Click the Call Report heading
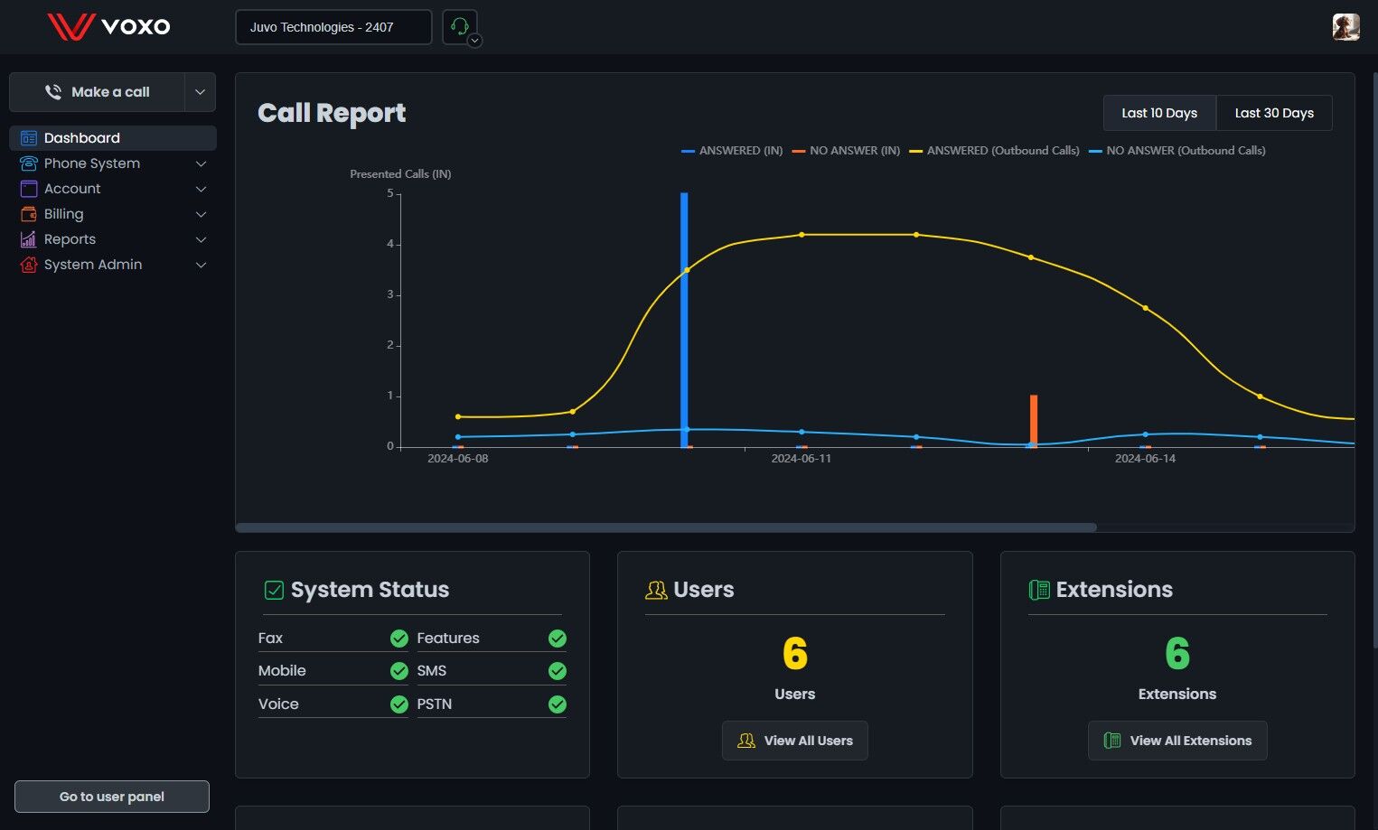Screen dimensions: 1378x830 pyautogui.click(x=332, y=113)
